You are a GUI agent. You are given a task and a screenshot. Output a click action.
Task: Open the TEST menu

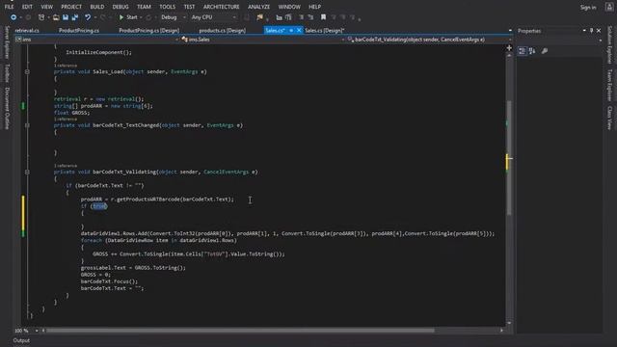pyautogui.click(x=189, y=7)
